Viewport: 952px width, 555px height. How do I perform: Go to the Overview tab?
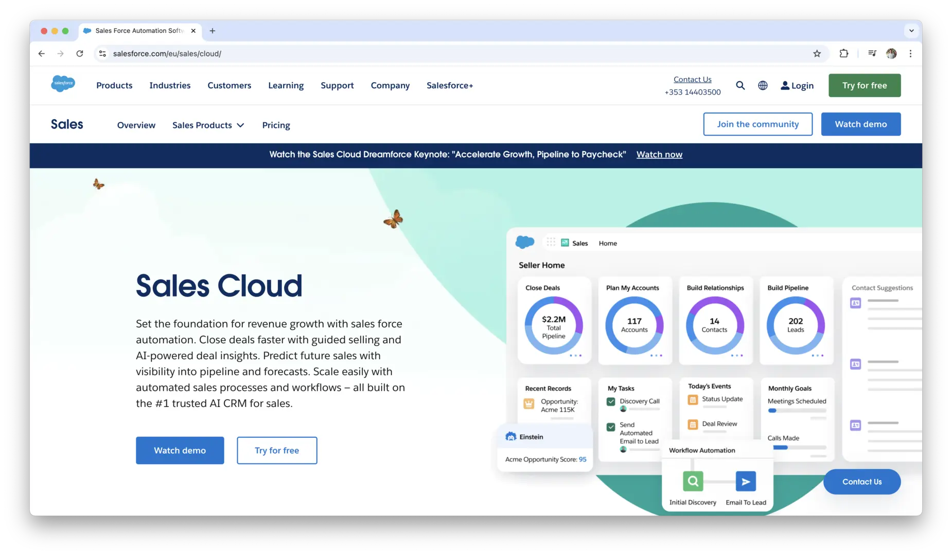click(136, 125)
